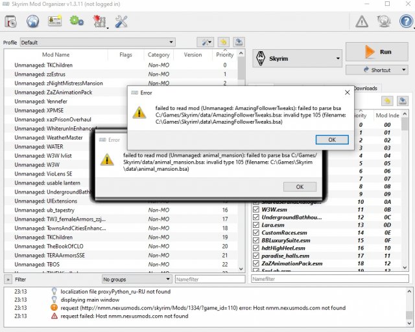Image resolution: width=415 pixels, height=332 pixels.
Task: Sort by the Priority column header
Action: click(224, 55)
